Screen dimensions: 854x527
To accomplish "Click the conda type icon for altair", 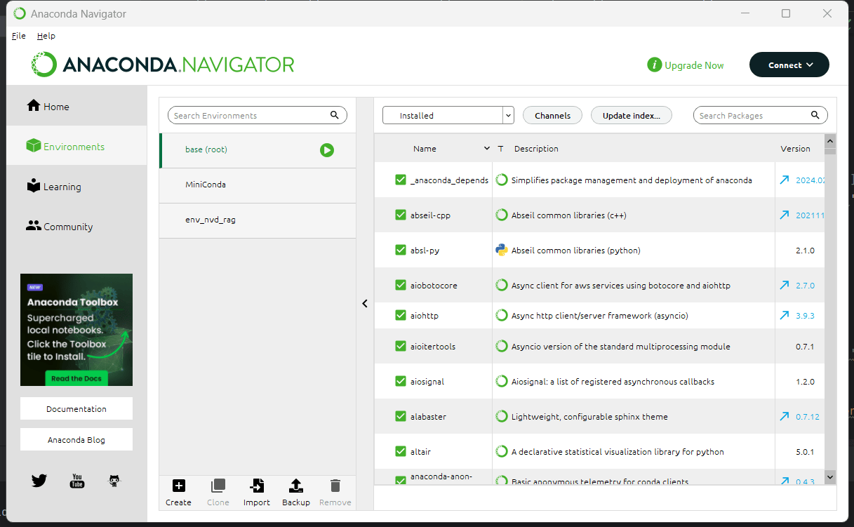I will pyautogui.click(x=502, y=451).
